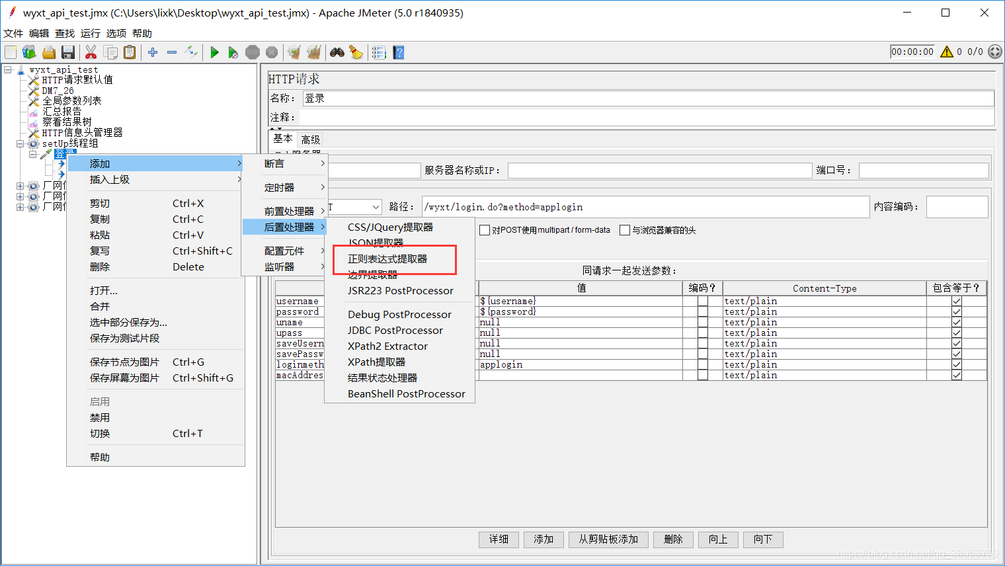Check 编码? box in applogin row
The width and height of the screenshot is (1005, 566).
(703, 364)
